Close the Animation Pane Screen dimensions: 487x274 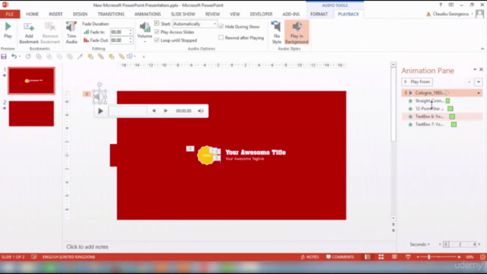(x=481, y=69)
